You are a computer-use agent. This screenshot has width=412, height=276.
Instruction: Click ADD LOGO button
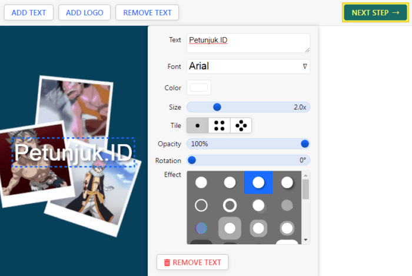click(x=84, y=12)
